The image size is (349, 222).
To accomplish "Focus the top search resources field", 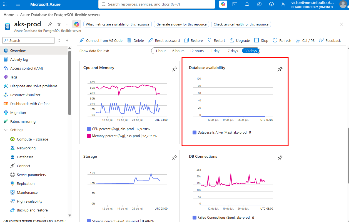I will pyautogui.click(x=157, y=4).
